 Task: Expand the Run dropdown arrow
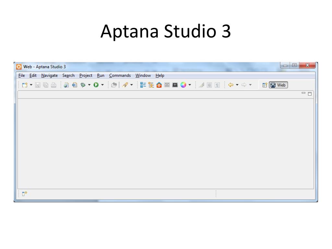[102, 85]
